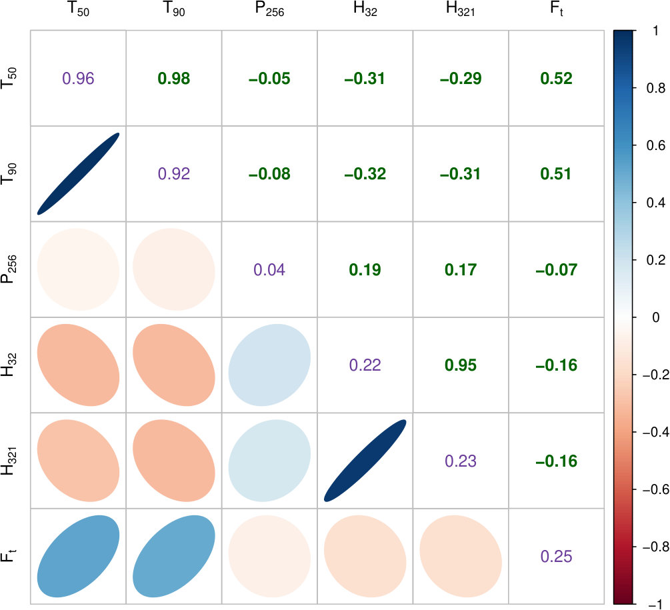Image resolution: width=670 pixels, height=610 pixels.
Task: Click the orange H32 versus T50 ellipse
Action: (x=78, y=365)
